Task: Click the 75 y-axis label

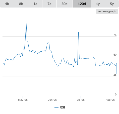Action: pos(115,35)
